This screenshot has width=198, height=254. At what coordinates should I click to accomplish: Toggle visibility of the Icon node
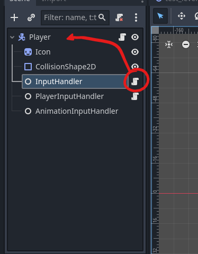coord(135,52)
